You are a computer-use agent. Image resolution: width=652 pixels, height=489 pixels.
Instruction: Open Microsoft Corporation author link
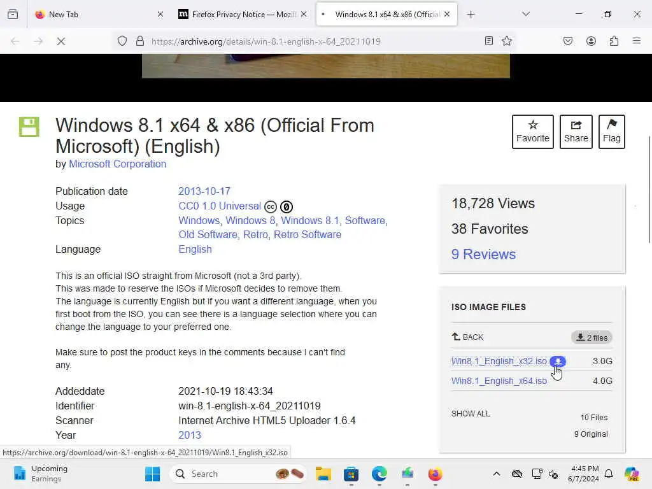pyautogui.click(x=117, y=164)
